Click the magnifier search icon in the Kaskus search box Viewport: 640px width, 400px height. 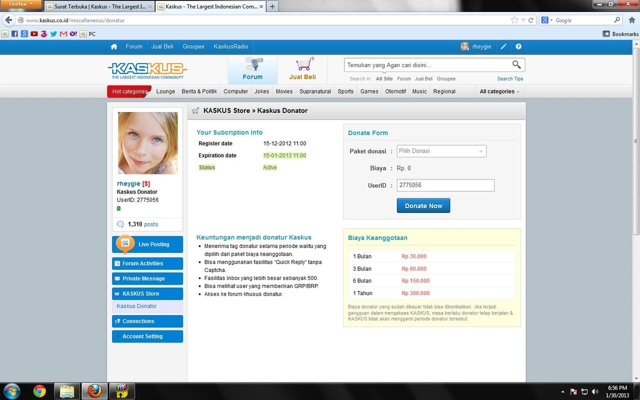point(516,64)
